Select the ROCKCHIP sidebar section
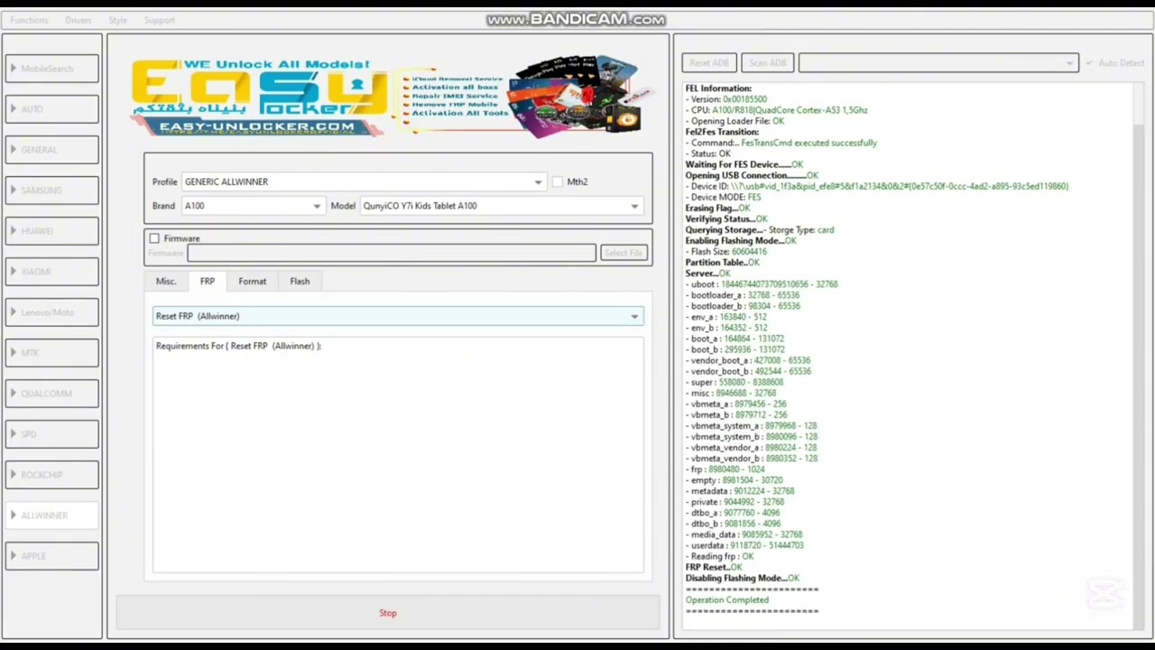This screenshot has width=1155, height=650. click(52, 475)
